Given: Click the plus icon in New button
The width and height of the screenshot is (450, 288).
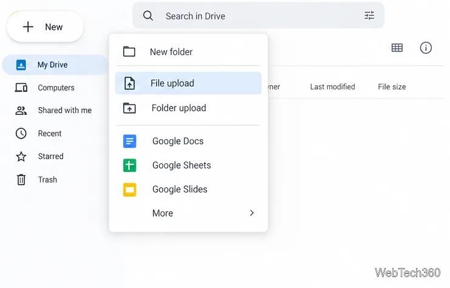Looking at the screenshot, I should pyautogui.click(x=28, y=27).
